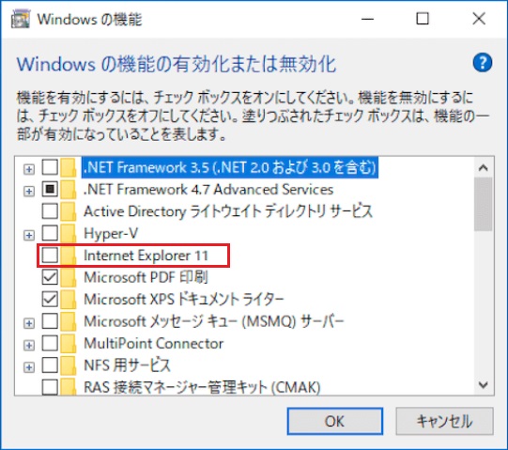Click the folder icon beside NFS 用サービス

point(68,365)
